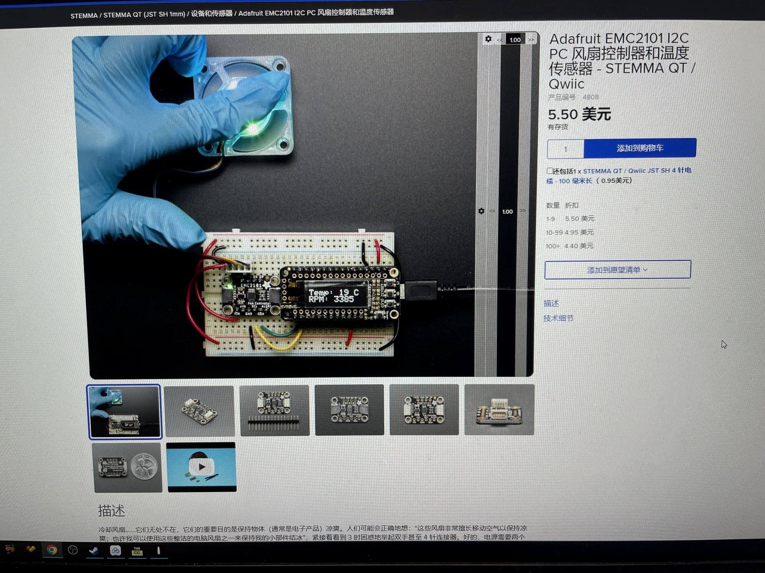Click product number 4808 text
Viewport: 765px width, 573px height.
(x=573, y=97)
